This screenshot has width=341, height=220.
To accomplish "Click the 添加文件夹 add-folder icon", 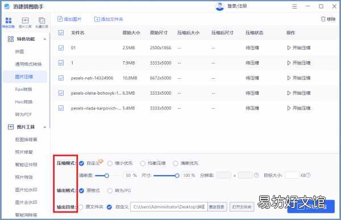I will (x=97, y=19).
